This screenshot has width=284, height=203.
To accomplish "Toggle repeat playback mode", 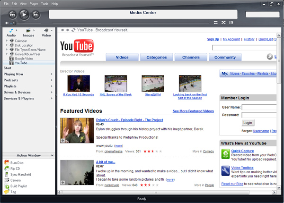I will click(x=215, y=22).
